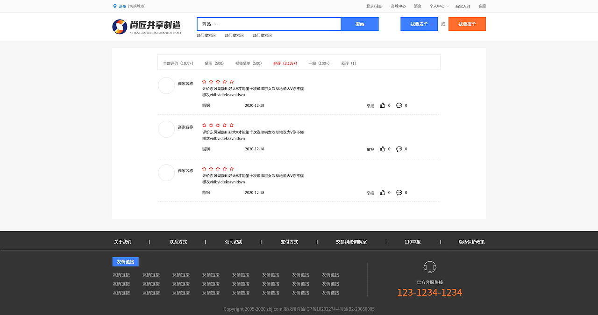Open the 110举报 footer link
This screenshot has height=315, width=598.
pos(413,242)
